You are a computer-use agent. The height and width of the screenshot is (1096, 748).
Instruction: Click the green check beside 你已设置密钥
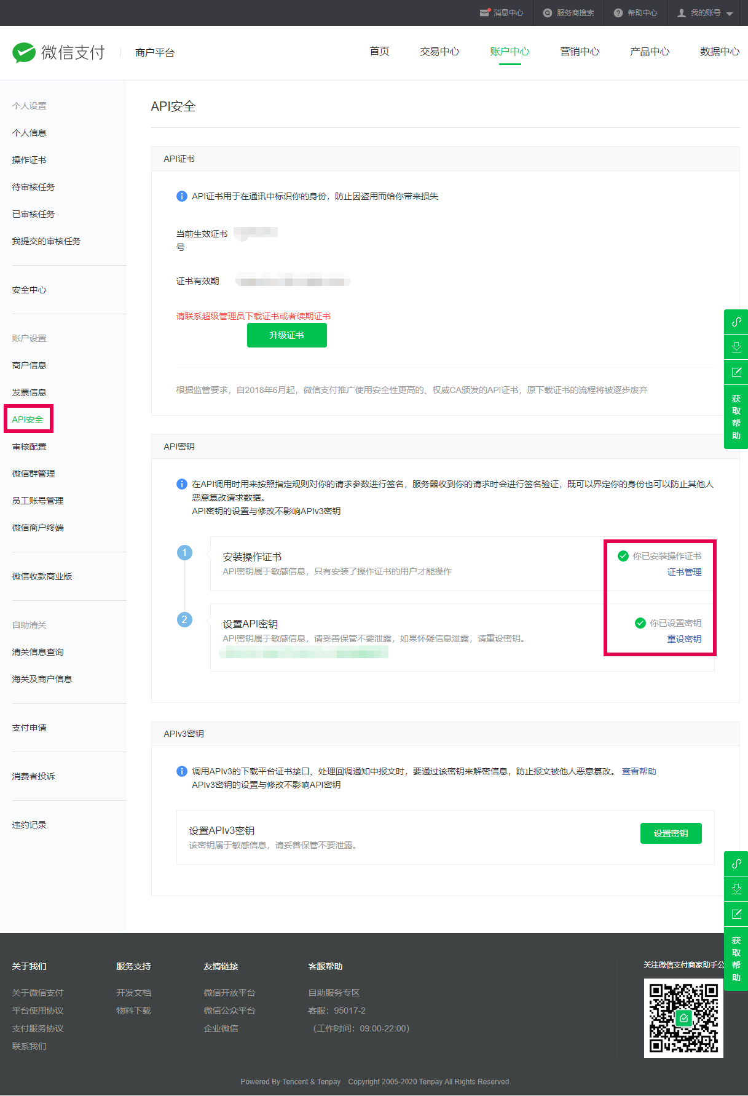(x=640, y=623)
